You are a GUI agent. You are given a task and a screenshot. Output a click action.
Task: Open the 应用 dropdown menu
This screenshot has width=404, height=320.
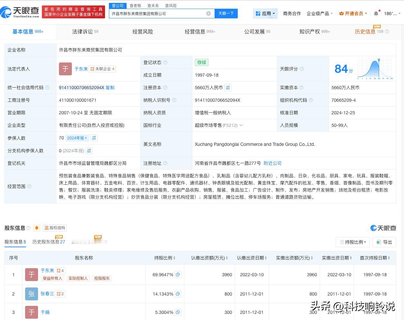265,14
